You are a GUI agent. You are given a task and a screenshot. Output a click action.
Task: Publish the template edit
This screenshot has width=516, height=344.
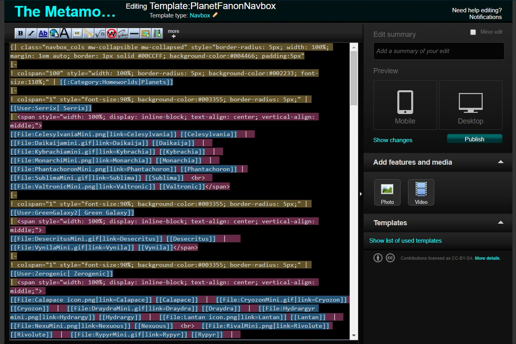(474, 139)
